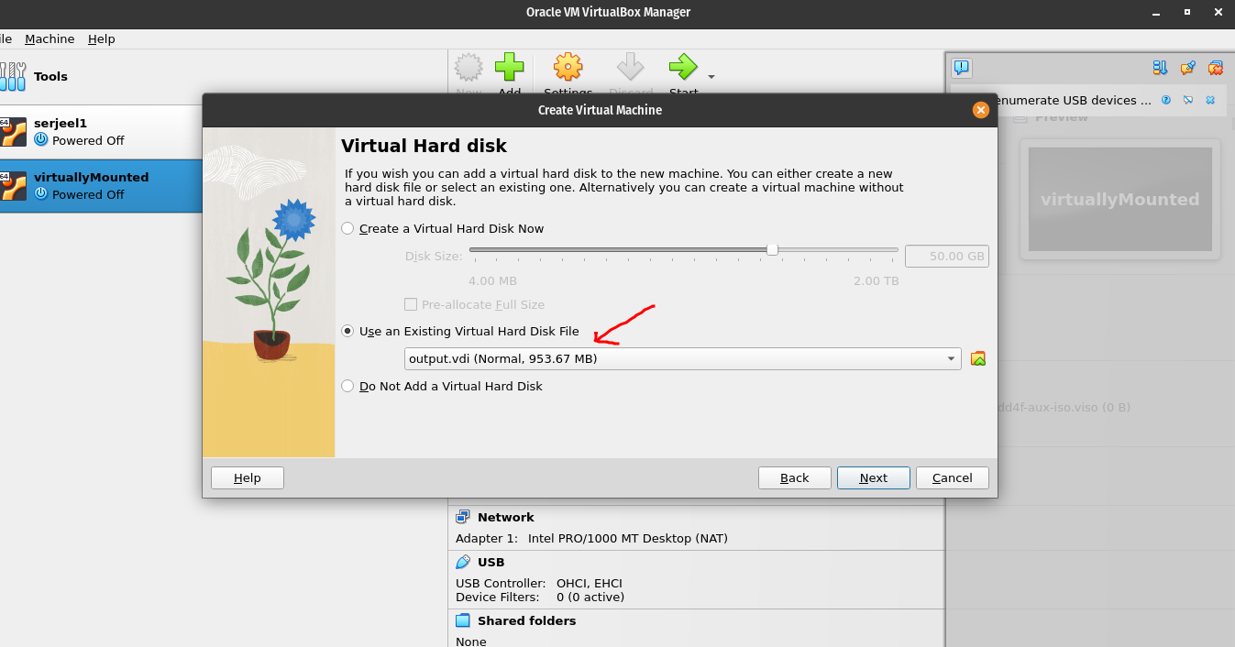The width and height of the screenshot is (1235, 647).
Task: Expand the Start button dropdown arrow
Action: click(x=711, y=76)
